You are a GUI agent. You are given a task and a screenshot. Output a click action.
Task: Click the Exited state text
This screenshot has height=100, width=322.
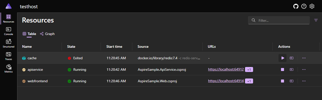(x=78, y=58)
